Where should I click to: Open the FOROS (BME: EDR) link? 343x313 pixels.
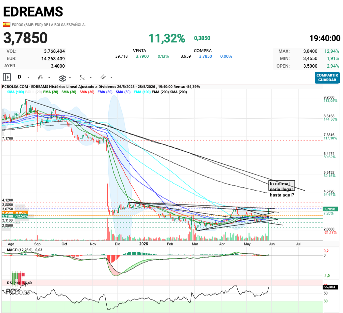[49, 25]
